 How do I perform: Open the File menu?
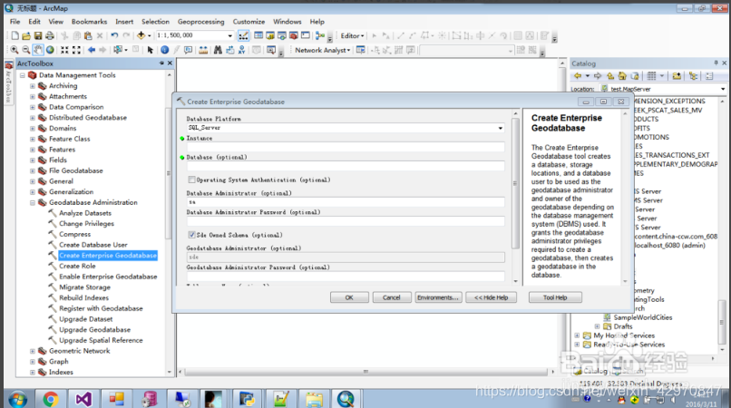tap(15, 22)
